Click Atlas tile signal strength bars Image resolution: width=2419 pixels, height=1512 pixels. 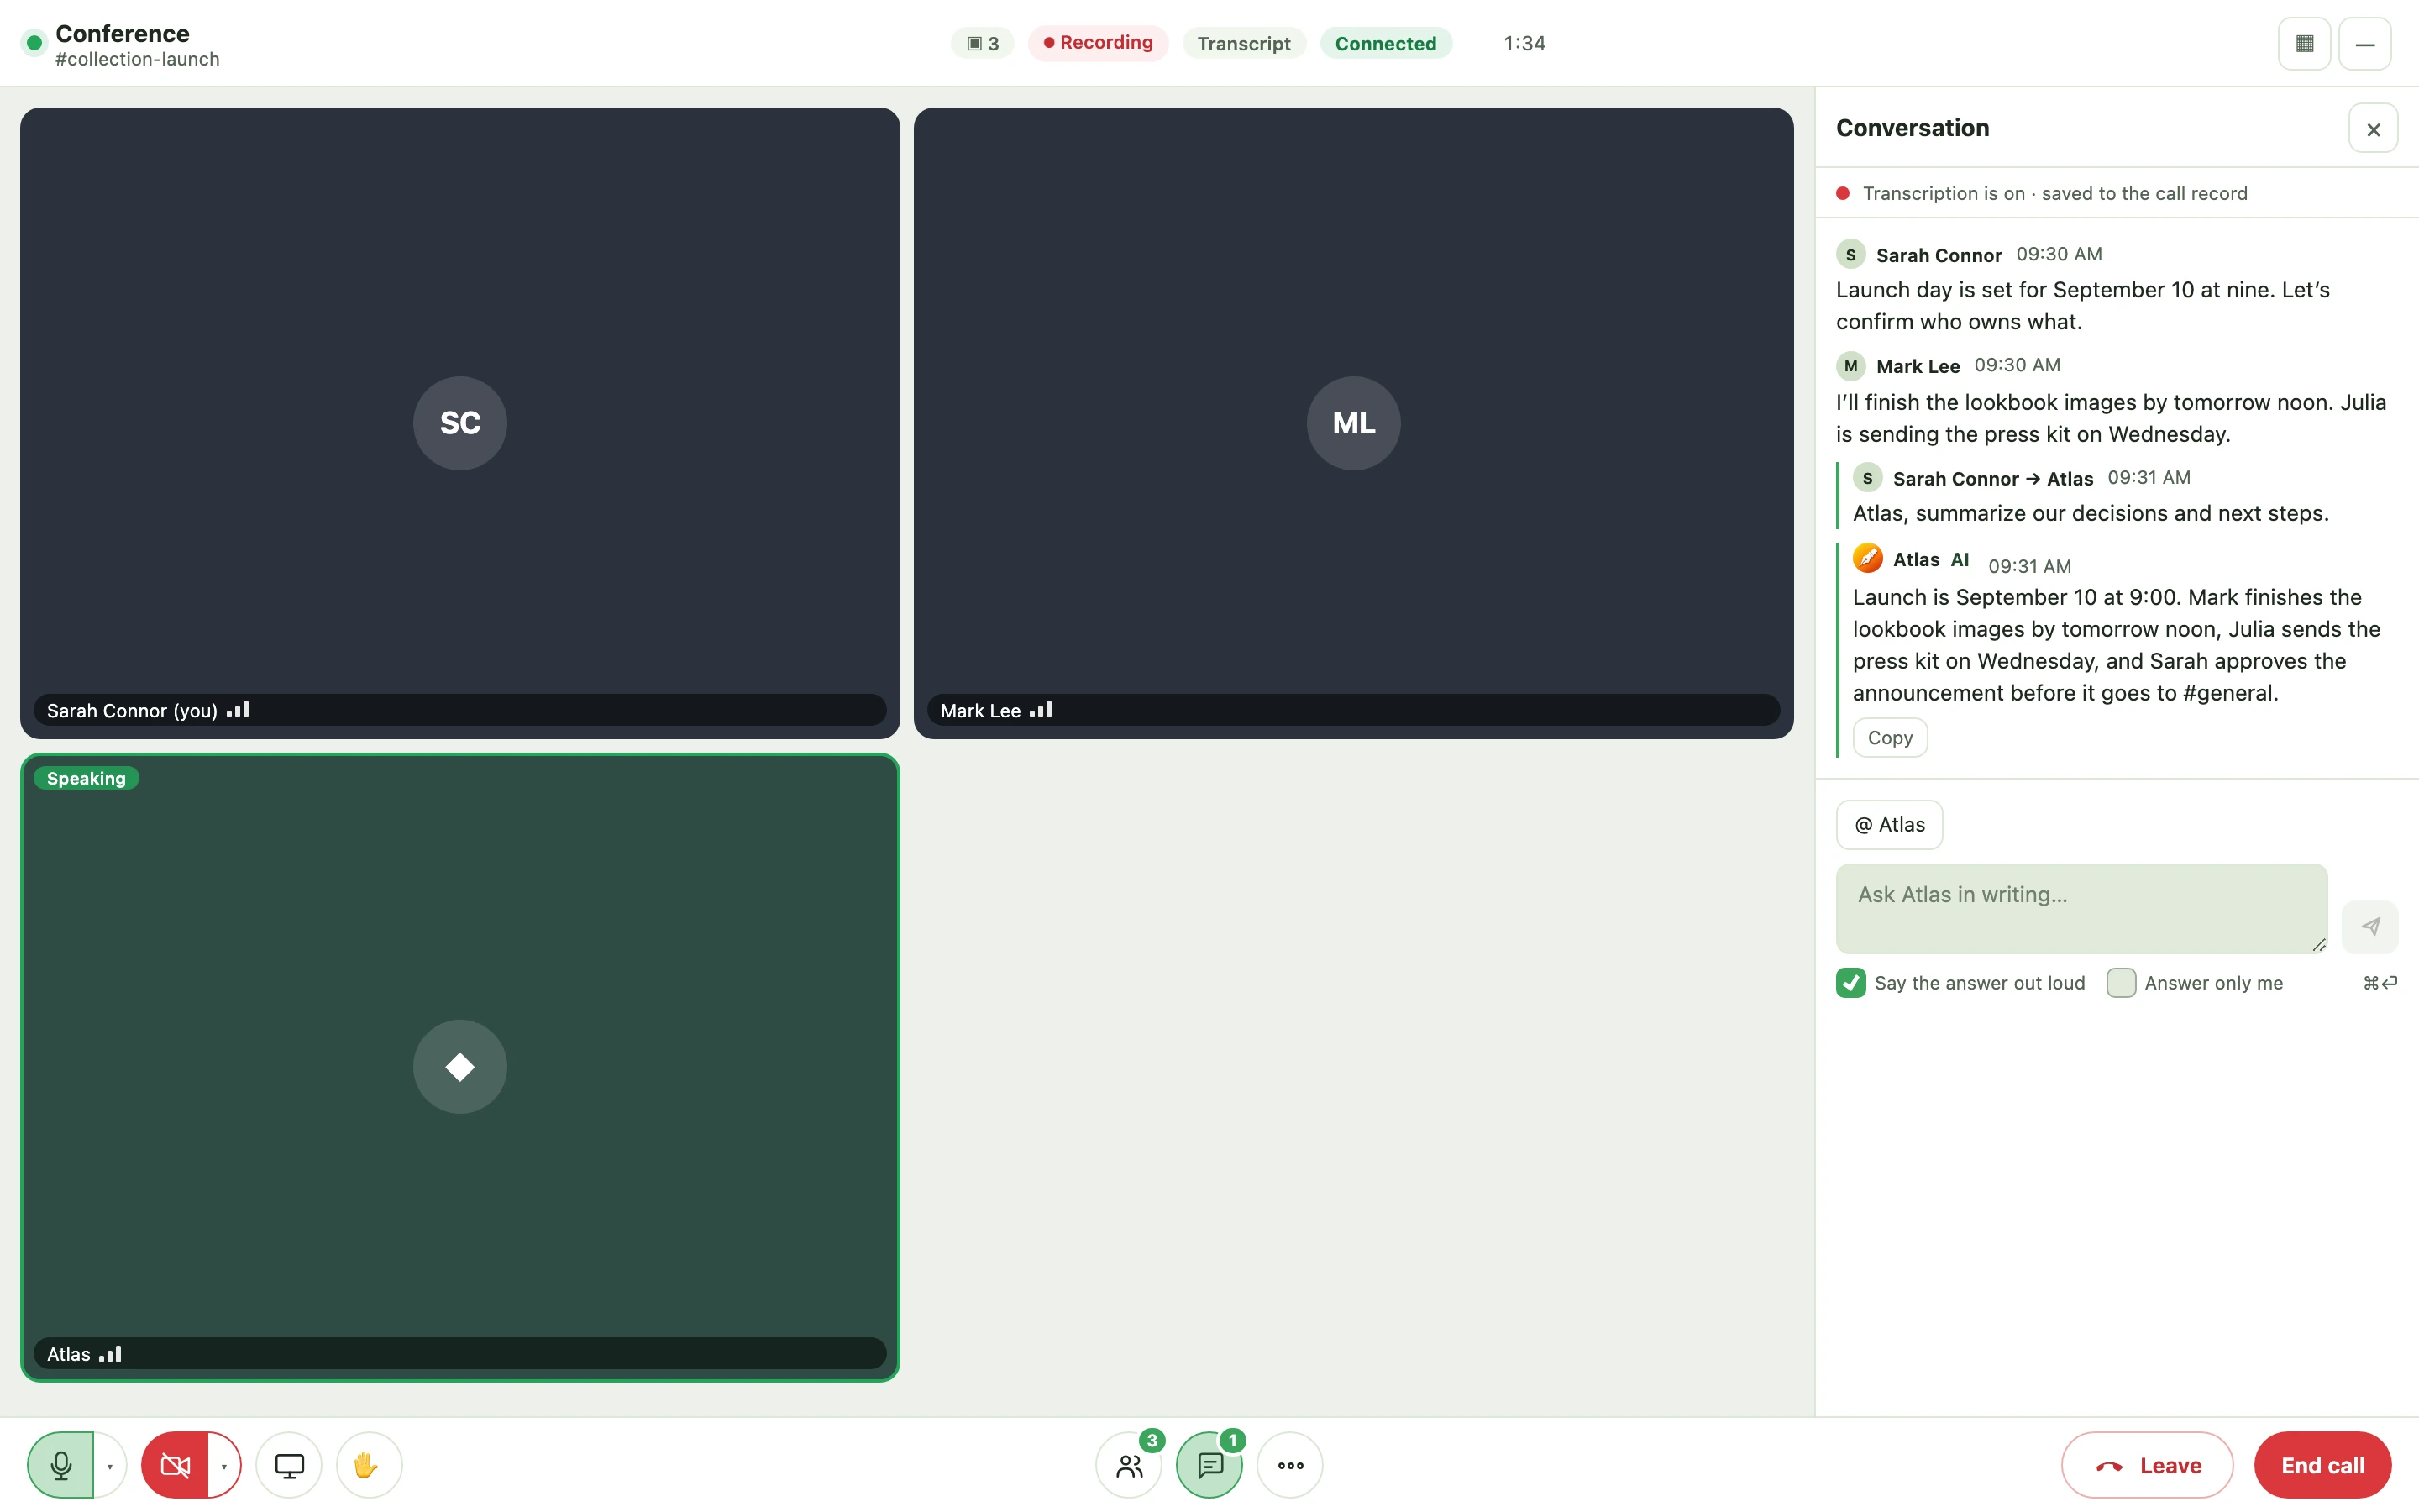(x=110, y=1354)
